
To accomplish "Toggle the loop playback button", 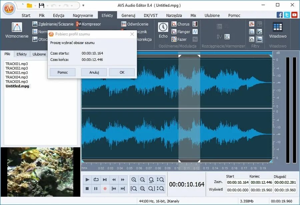I will click(96, 180).
